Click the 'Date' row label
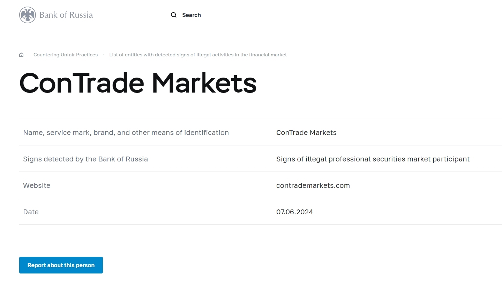Viewport: 502px width, 286px height. coord(31,212)
